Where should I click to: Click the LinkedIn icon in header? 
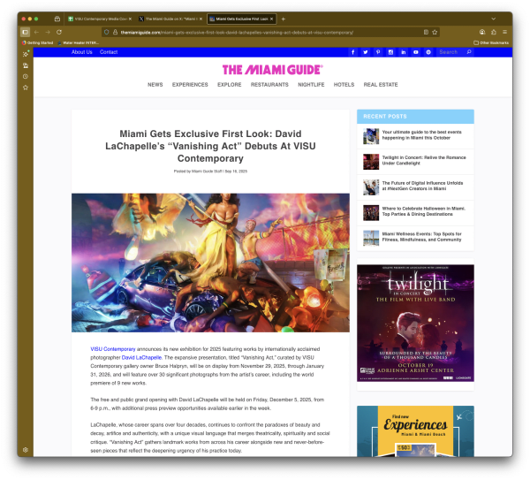pos(404,52)
